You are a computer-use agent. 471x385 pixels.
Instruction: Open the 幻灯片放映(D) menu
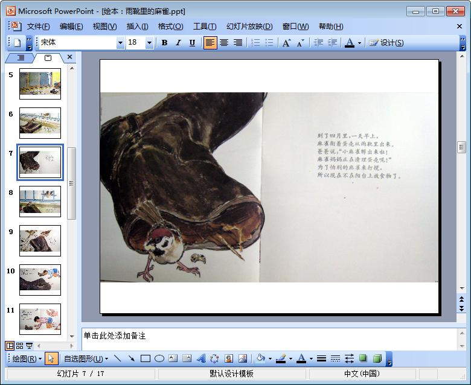249,27
